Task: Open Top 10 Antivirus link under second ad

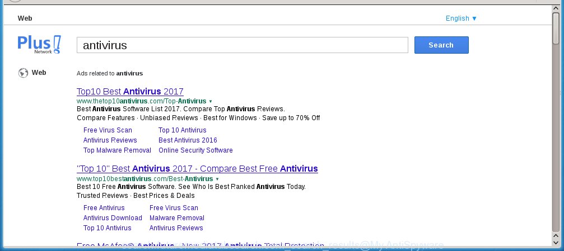Action: click(x=107, y=228)
